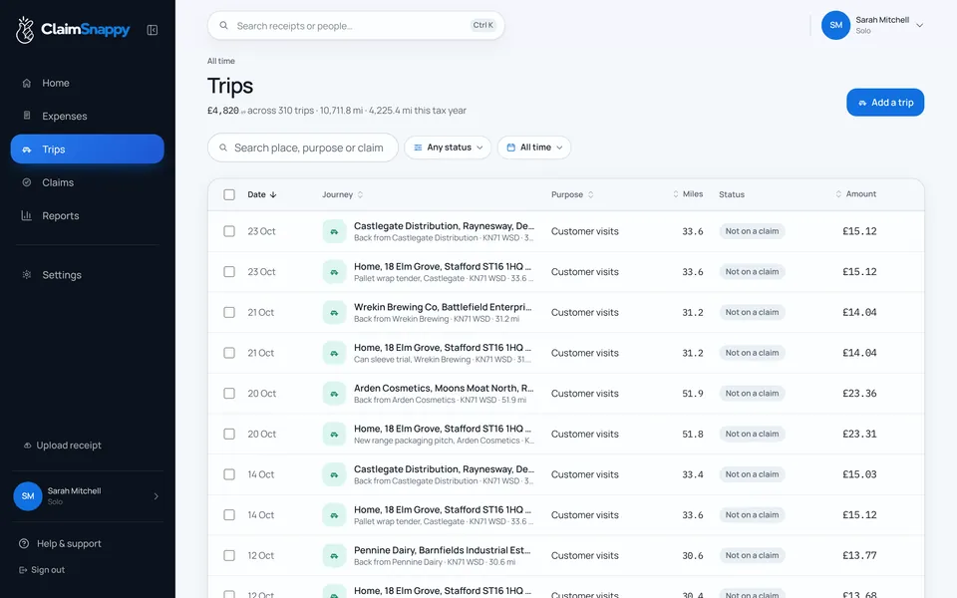Click the Journey sort icon
This screenshot has height=598, width=957.
pyautogui.click(x=360, y=194)
